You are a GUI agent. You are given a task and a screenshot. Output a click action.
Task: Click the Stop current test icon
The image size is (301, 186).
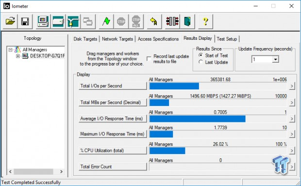[121, 21]
